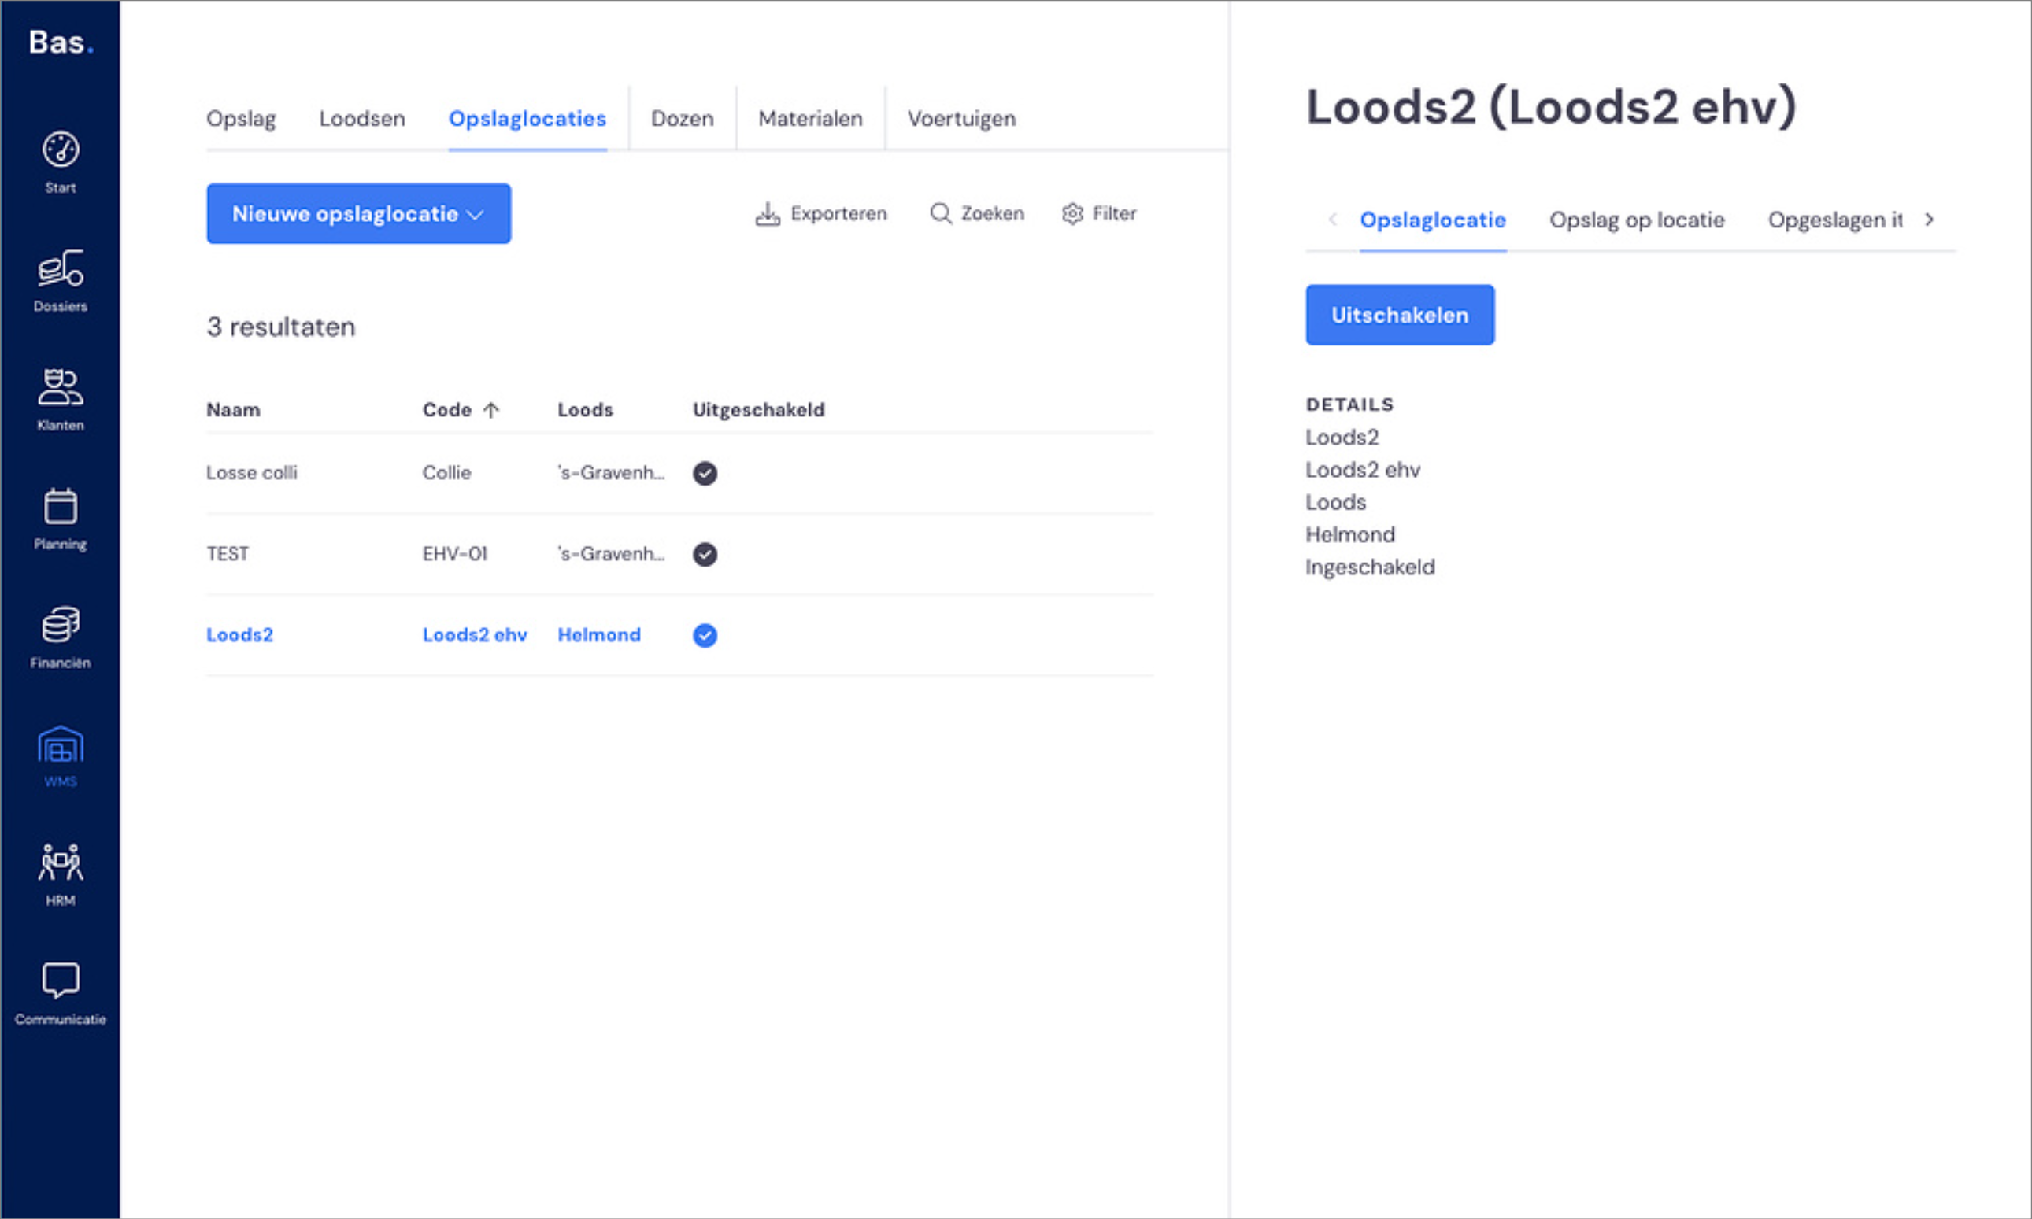Image resolution: width=2032 pixels, height=1219 pixels.
Task: Show more detail tabs with right chevron
Action: [1930, 220]
